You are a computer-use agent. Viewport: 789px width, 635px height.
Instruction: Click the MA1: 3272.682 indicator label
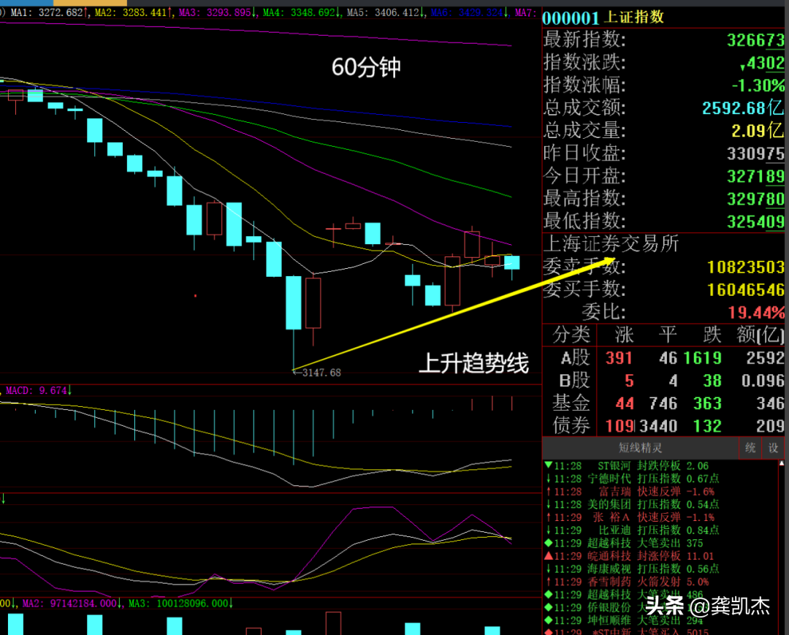click(x=50, y=12)
